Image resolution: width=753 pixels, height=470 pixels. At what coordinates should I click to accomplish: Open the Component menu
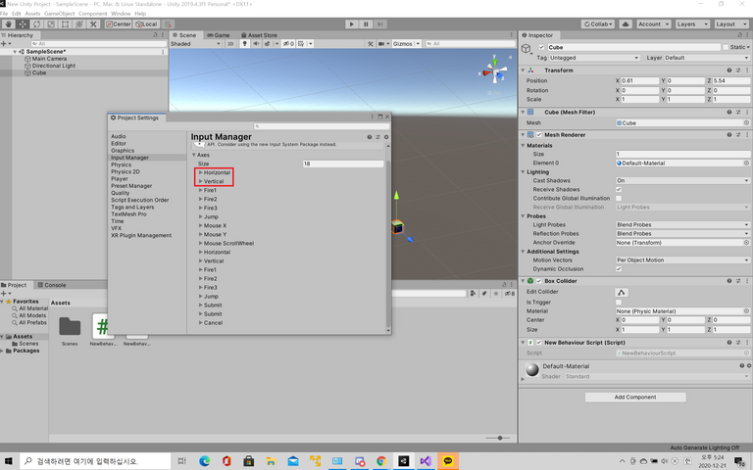[93, 14]
